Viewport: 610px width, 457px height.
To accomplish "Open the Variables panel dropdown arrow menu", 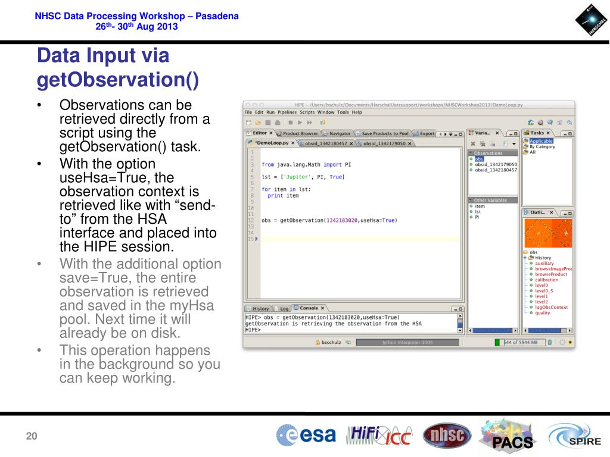I will pos(514,144).
